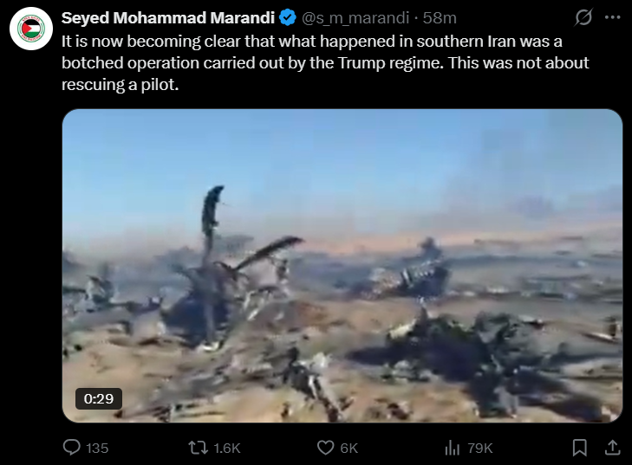This screenshot has height=465, width=632.
Task: Click the 6K likes count
Action: [349, 448]
